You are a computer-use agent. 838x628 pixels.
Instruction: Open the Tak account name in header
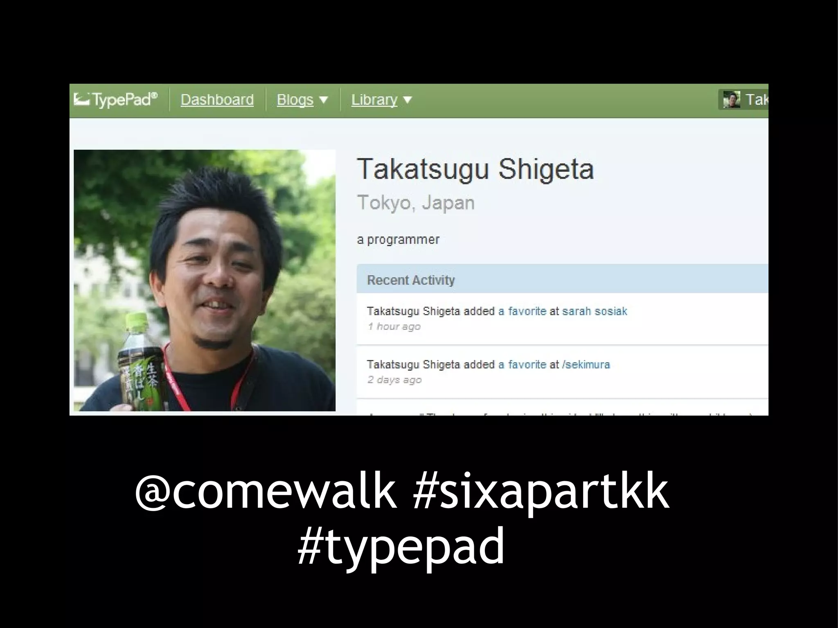pyautogui.click(x=756, y=100)
